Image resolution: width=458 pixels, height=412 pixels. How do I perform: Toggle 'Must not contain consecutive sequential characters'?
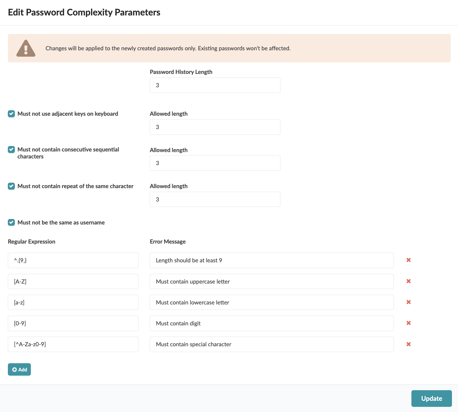(11, 150)
